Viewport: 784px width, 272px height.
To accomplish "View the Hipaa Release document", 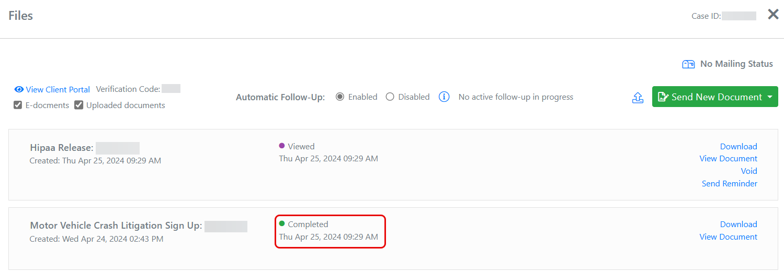I will coord(728,159).
